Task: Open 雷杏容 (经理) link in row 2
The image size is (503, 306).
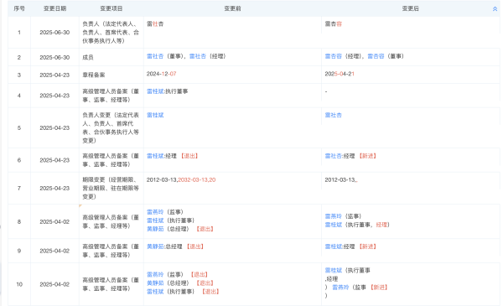Action: 334,56
